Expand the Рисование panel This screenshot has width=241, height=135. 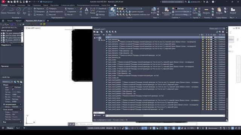(17, 18)
